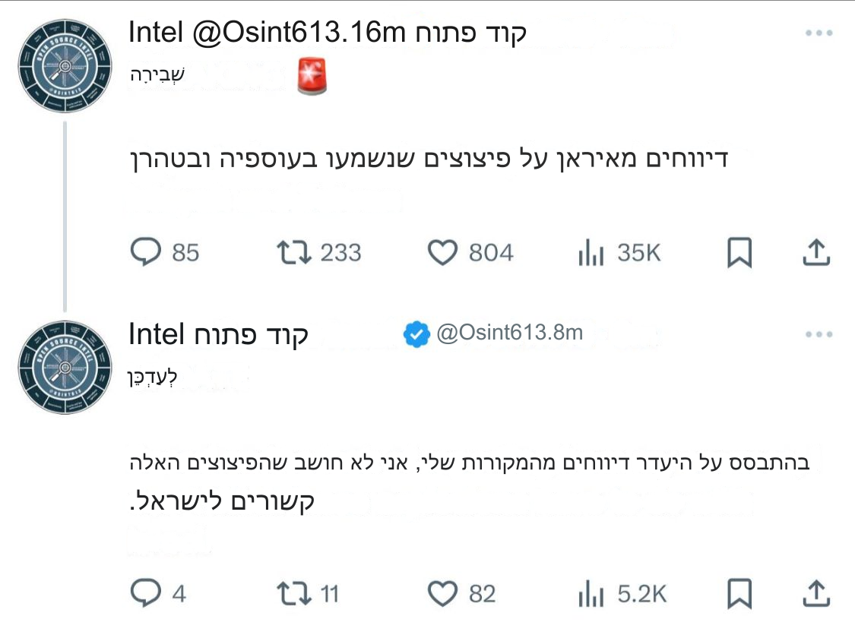The image size is (855, 632).
Task: Retweet the first post with 233 retweets
Action: [x=293, y=252]
